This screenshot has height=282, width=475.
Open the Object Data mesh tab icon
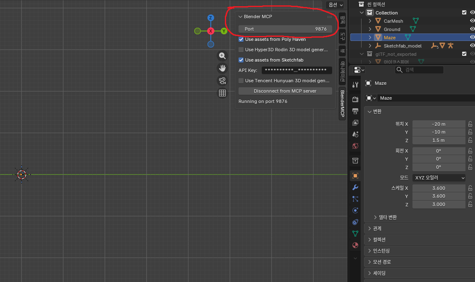pyautogui.click(x=355, y=234)
